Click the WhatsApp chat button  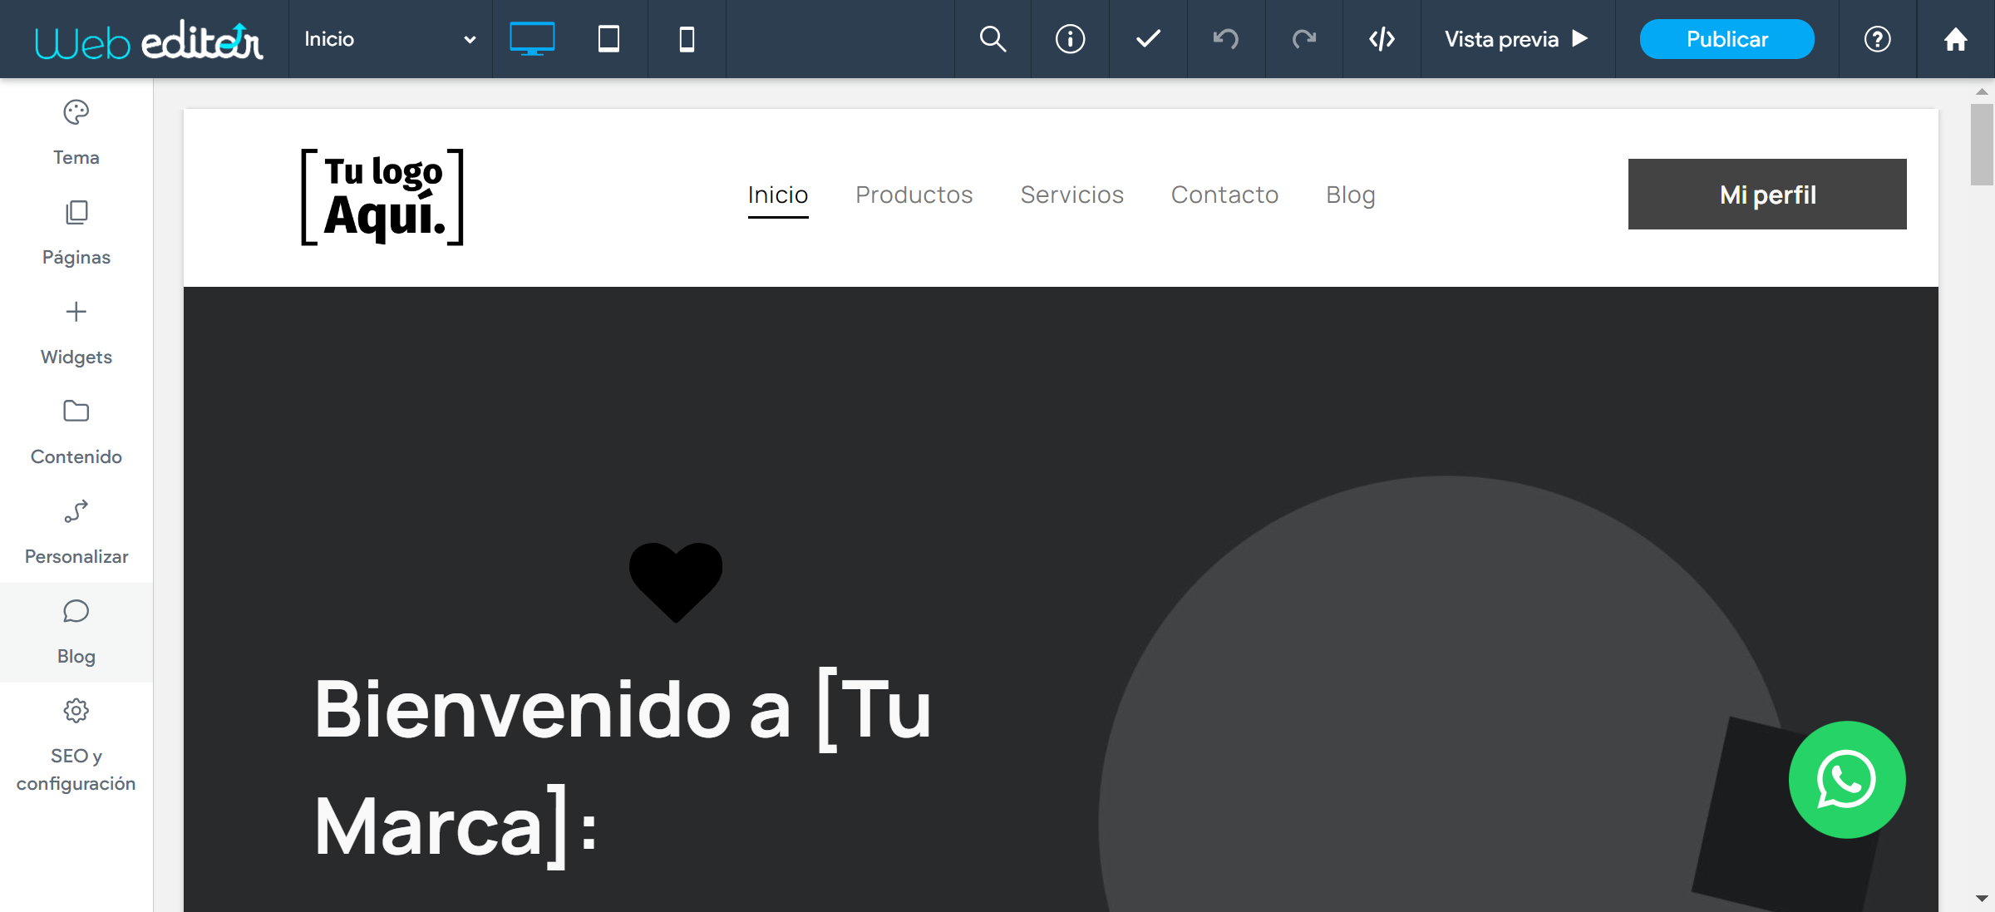pos(1847,780)
